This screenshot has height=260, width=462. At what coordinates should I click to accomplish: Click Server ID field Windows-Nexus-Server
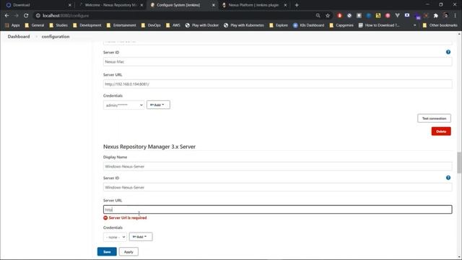277,187
